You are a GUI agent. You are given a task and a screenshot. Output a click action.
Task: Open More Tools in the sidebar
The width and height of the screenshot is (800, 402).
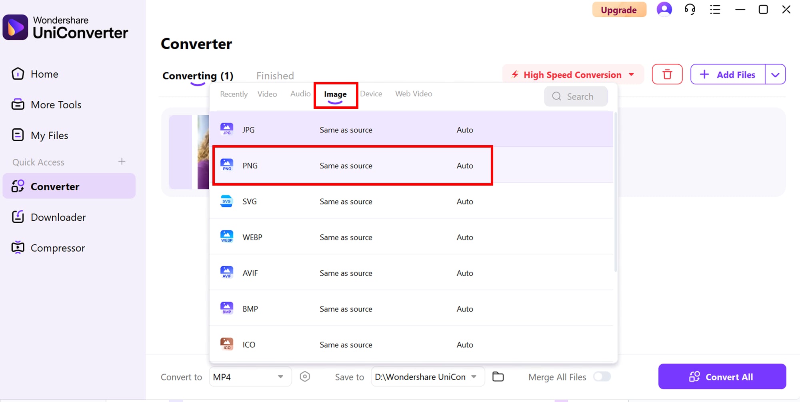pyautogui.click(x=56, y=105)
